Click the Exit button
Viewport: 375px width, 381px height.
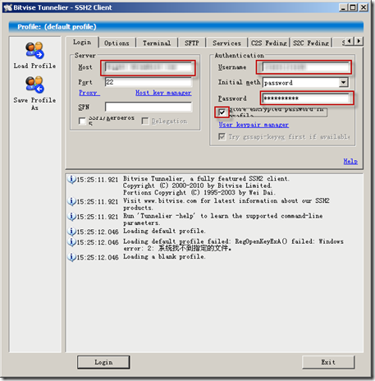click(x=328, y=362)
